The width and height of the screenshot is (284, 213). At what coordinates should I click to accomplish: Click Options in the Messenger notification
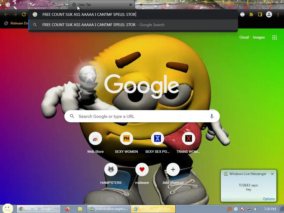point(268,199)
